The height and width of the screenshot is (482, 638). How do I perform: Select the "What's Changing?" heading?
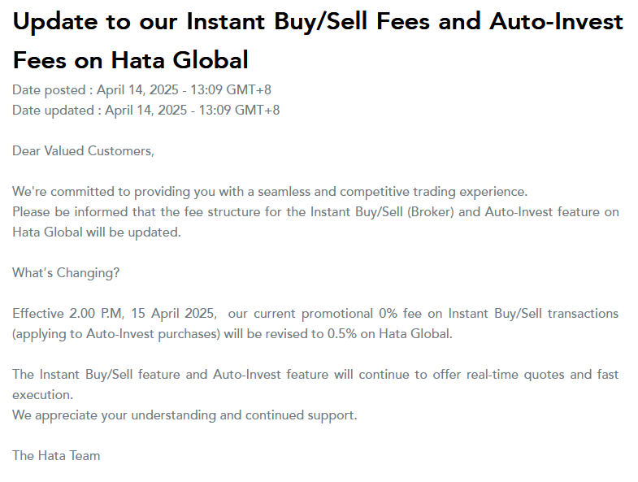(x=66, y=273)
